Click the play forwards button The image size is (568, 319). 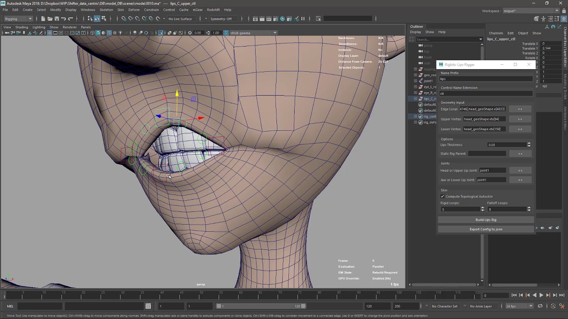pos(541,295)
